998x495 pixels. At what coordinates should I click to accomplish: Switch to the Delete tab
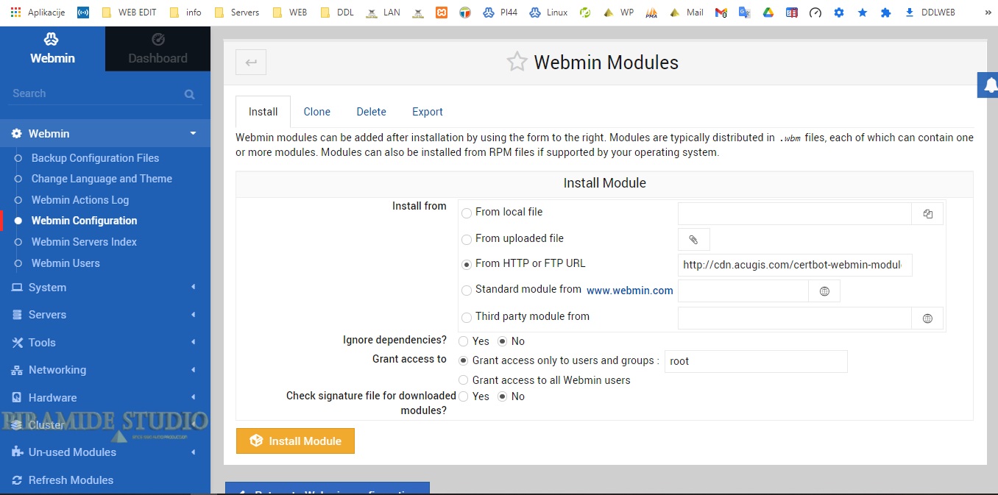click(372, 112)
